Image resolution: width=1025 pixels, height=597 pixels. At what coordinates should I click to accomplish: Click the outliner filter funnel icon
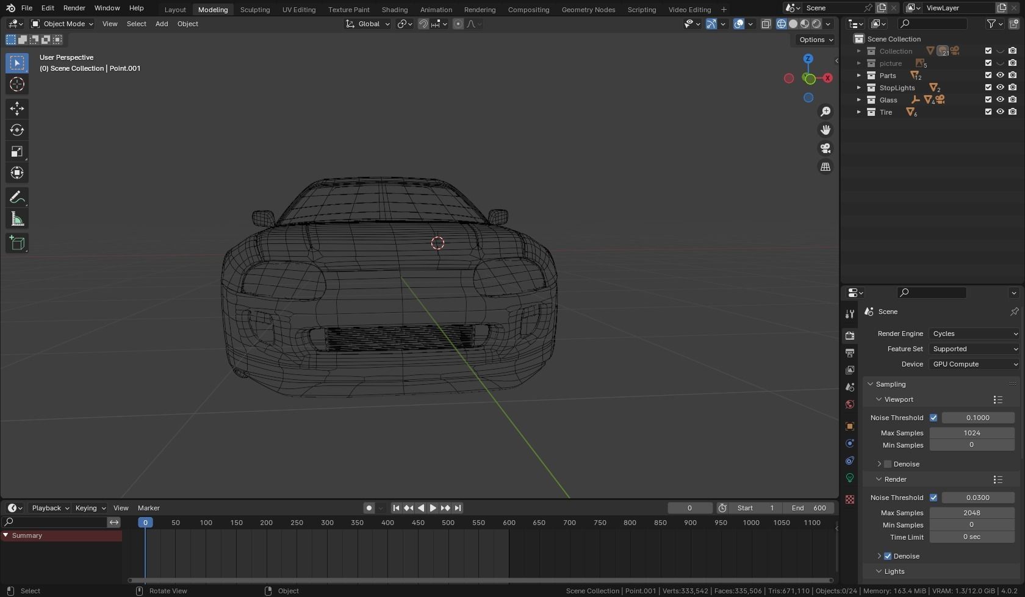coord(991,24)
